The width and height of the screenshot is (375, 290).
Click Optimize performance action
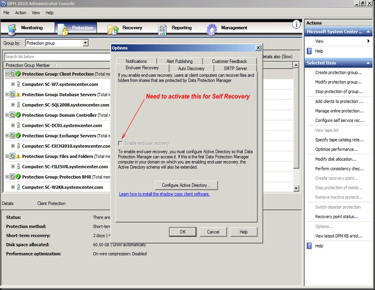[336, 149]
